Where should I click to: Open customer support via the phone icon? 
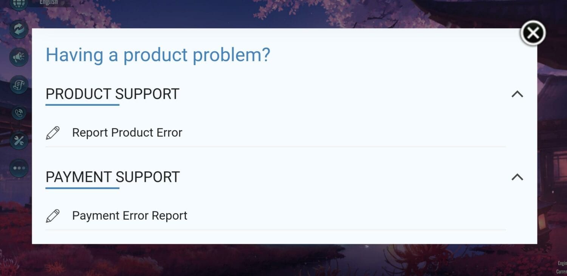point(18,113)
